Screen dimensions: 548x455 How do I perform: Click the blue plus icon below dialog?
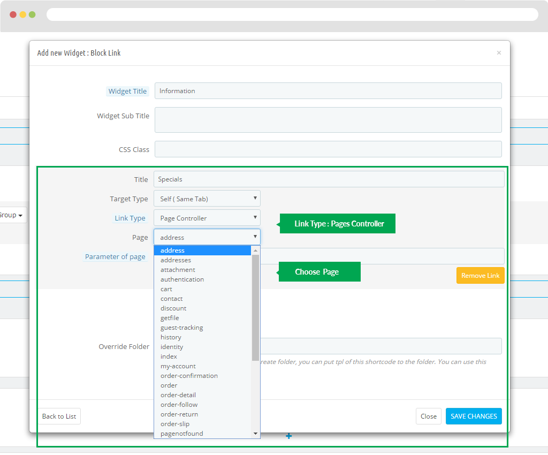point(288,436)
